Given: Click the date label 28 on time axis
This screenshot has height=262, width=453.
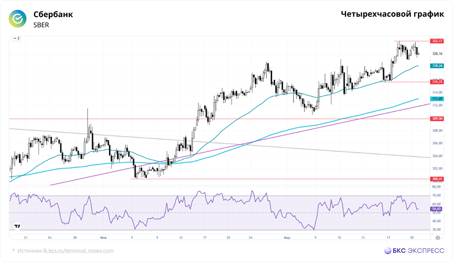Looking at the screenshot, I should 75,238.
